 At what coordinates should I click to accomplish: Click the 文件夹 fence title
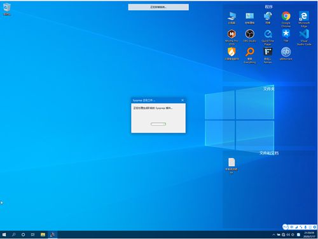pos(269,89)
